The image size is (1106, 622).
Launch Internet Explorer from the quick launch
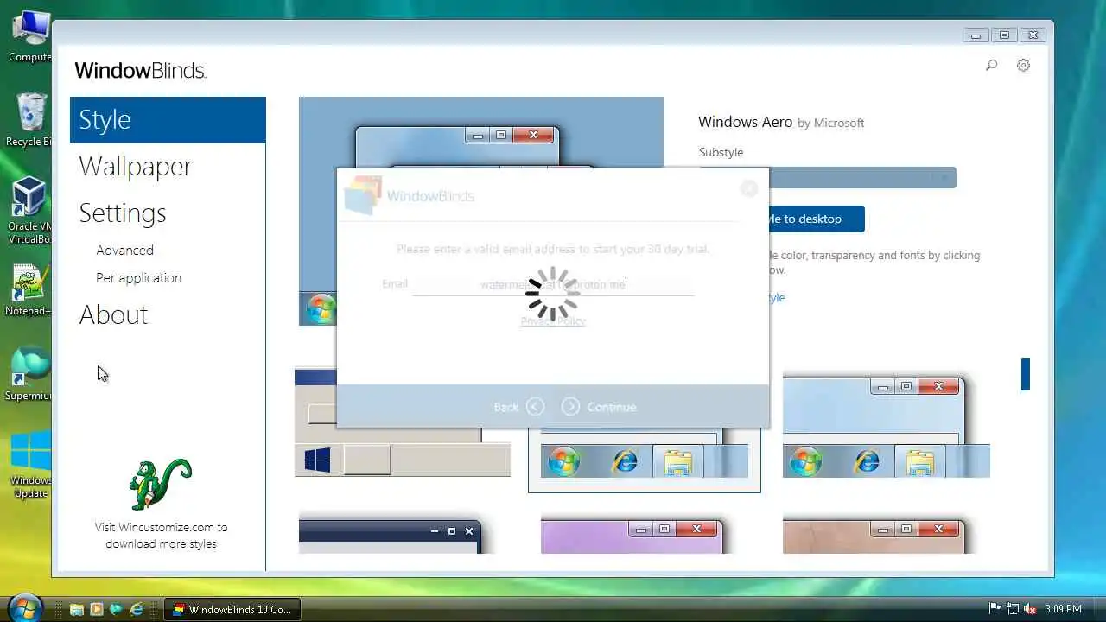(x=136, y=609)
